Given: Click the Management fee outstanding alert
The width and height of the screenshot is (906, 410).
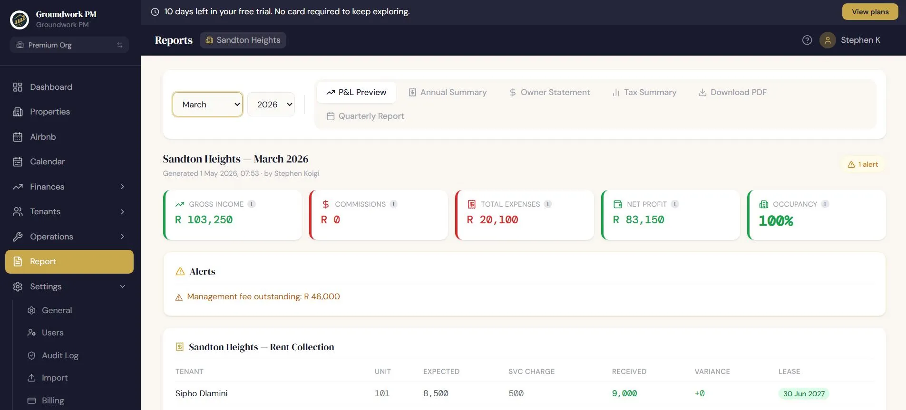Looking at the screenshot, I should pyautogui.click(x=263, y=296).
